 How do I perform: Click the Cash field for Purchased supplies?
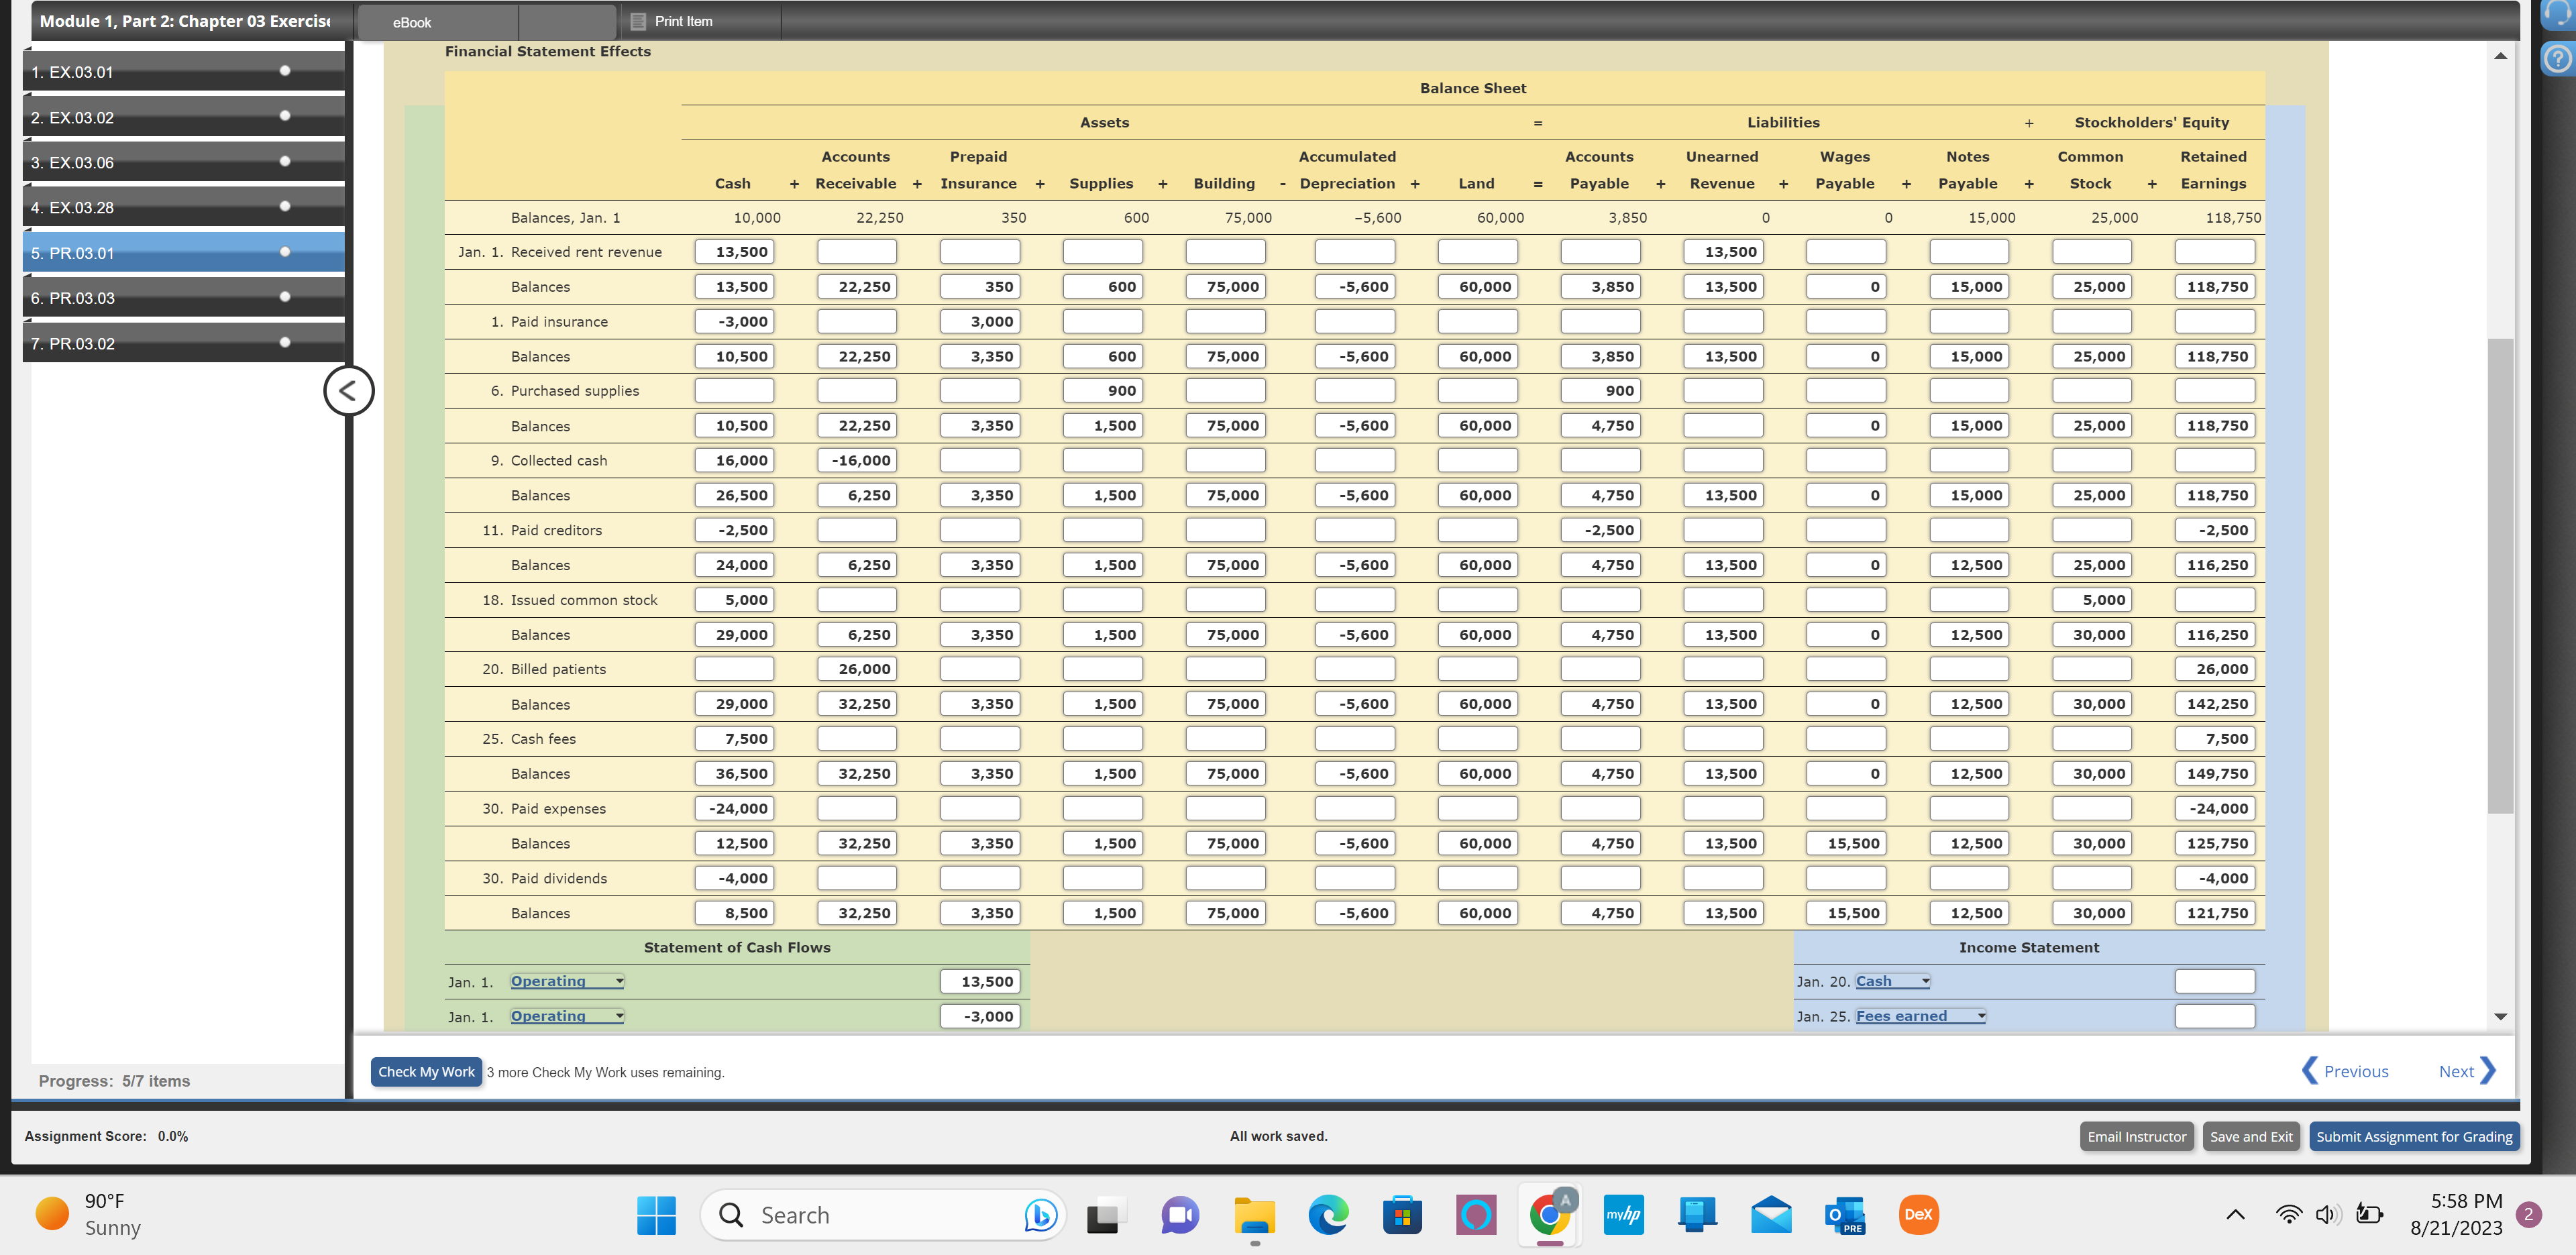click(x=734, y=391)
